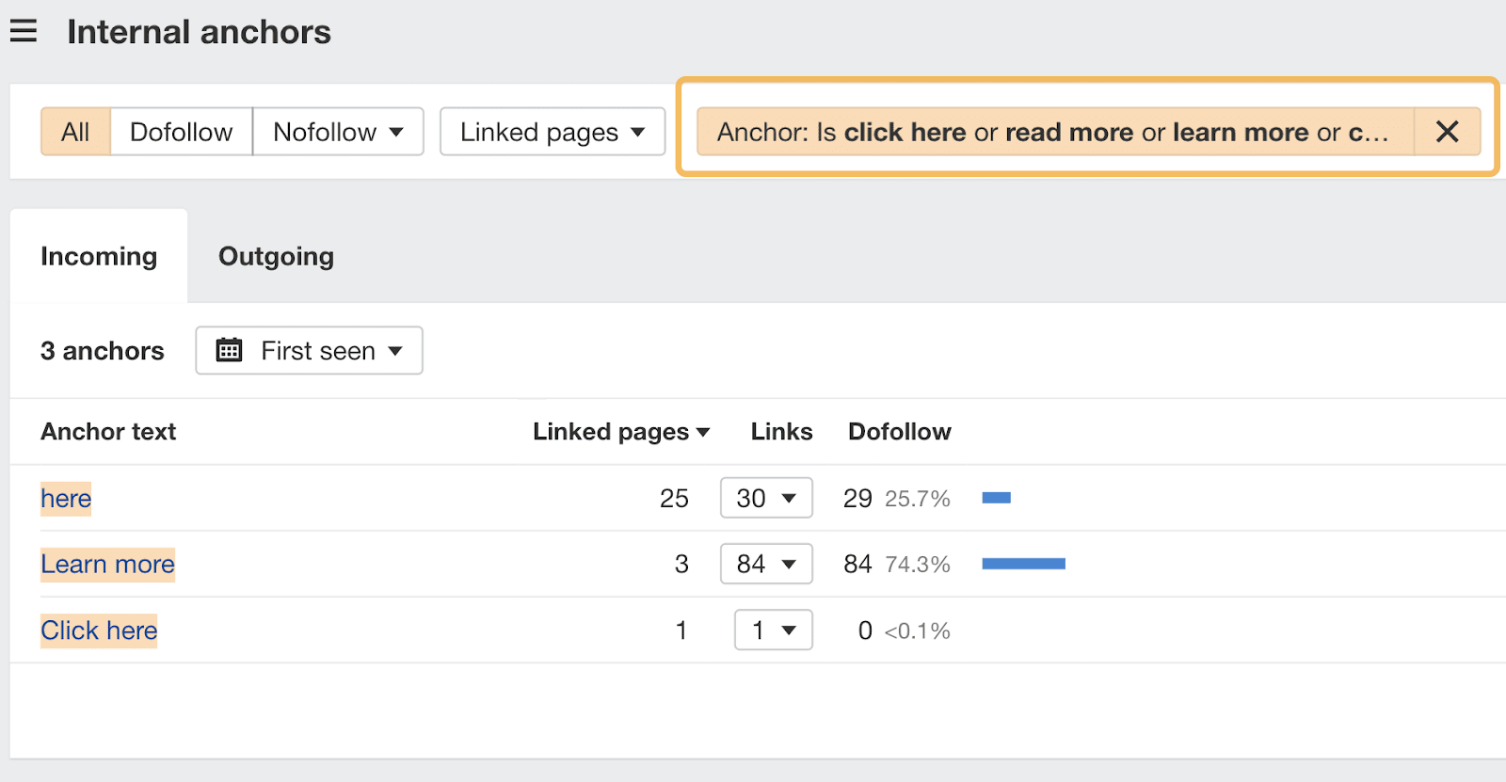Open the hamburger navigation menu
The image size is (1506, 782).
coord(23,30)
